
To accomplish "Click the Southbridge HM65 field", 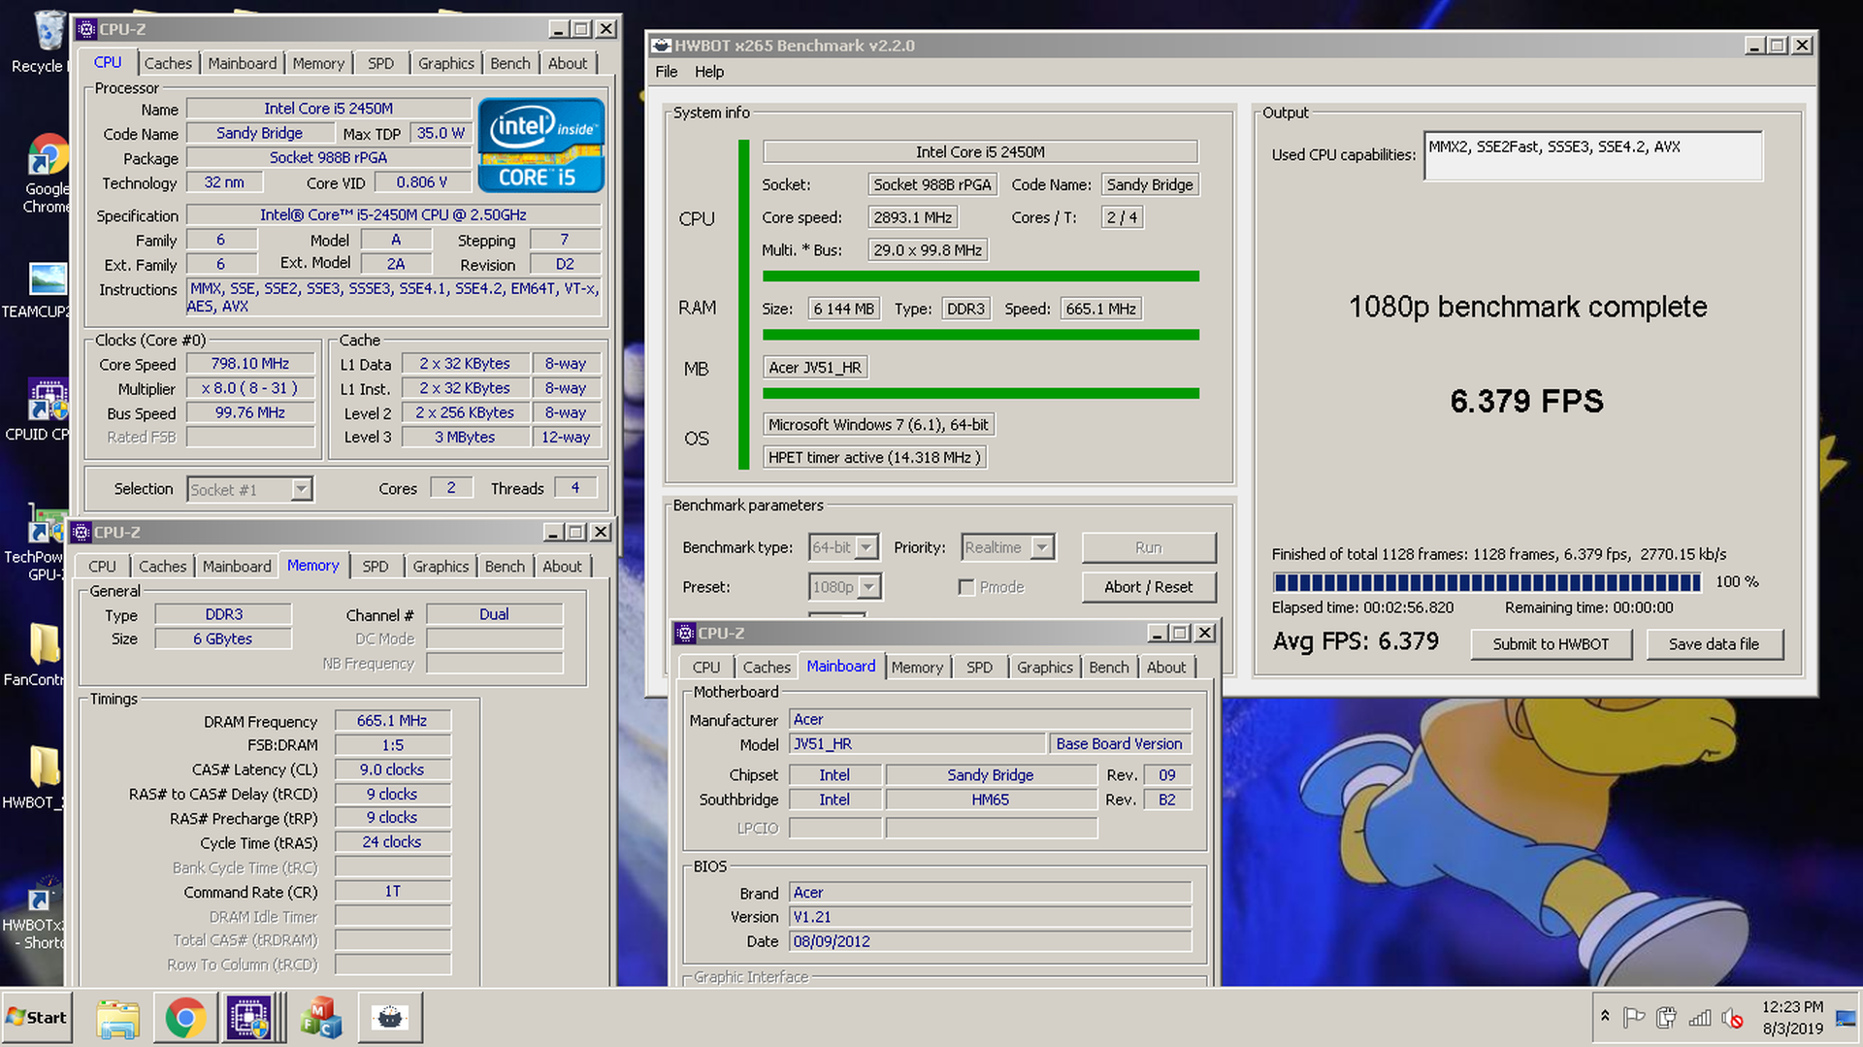I will point(991,800).
